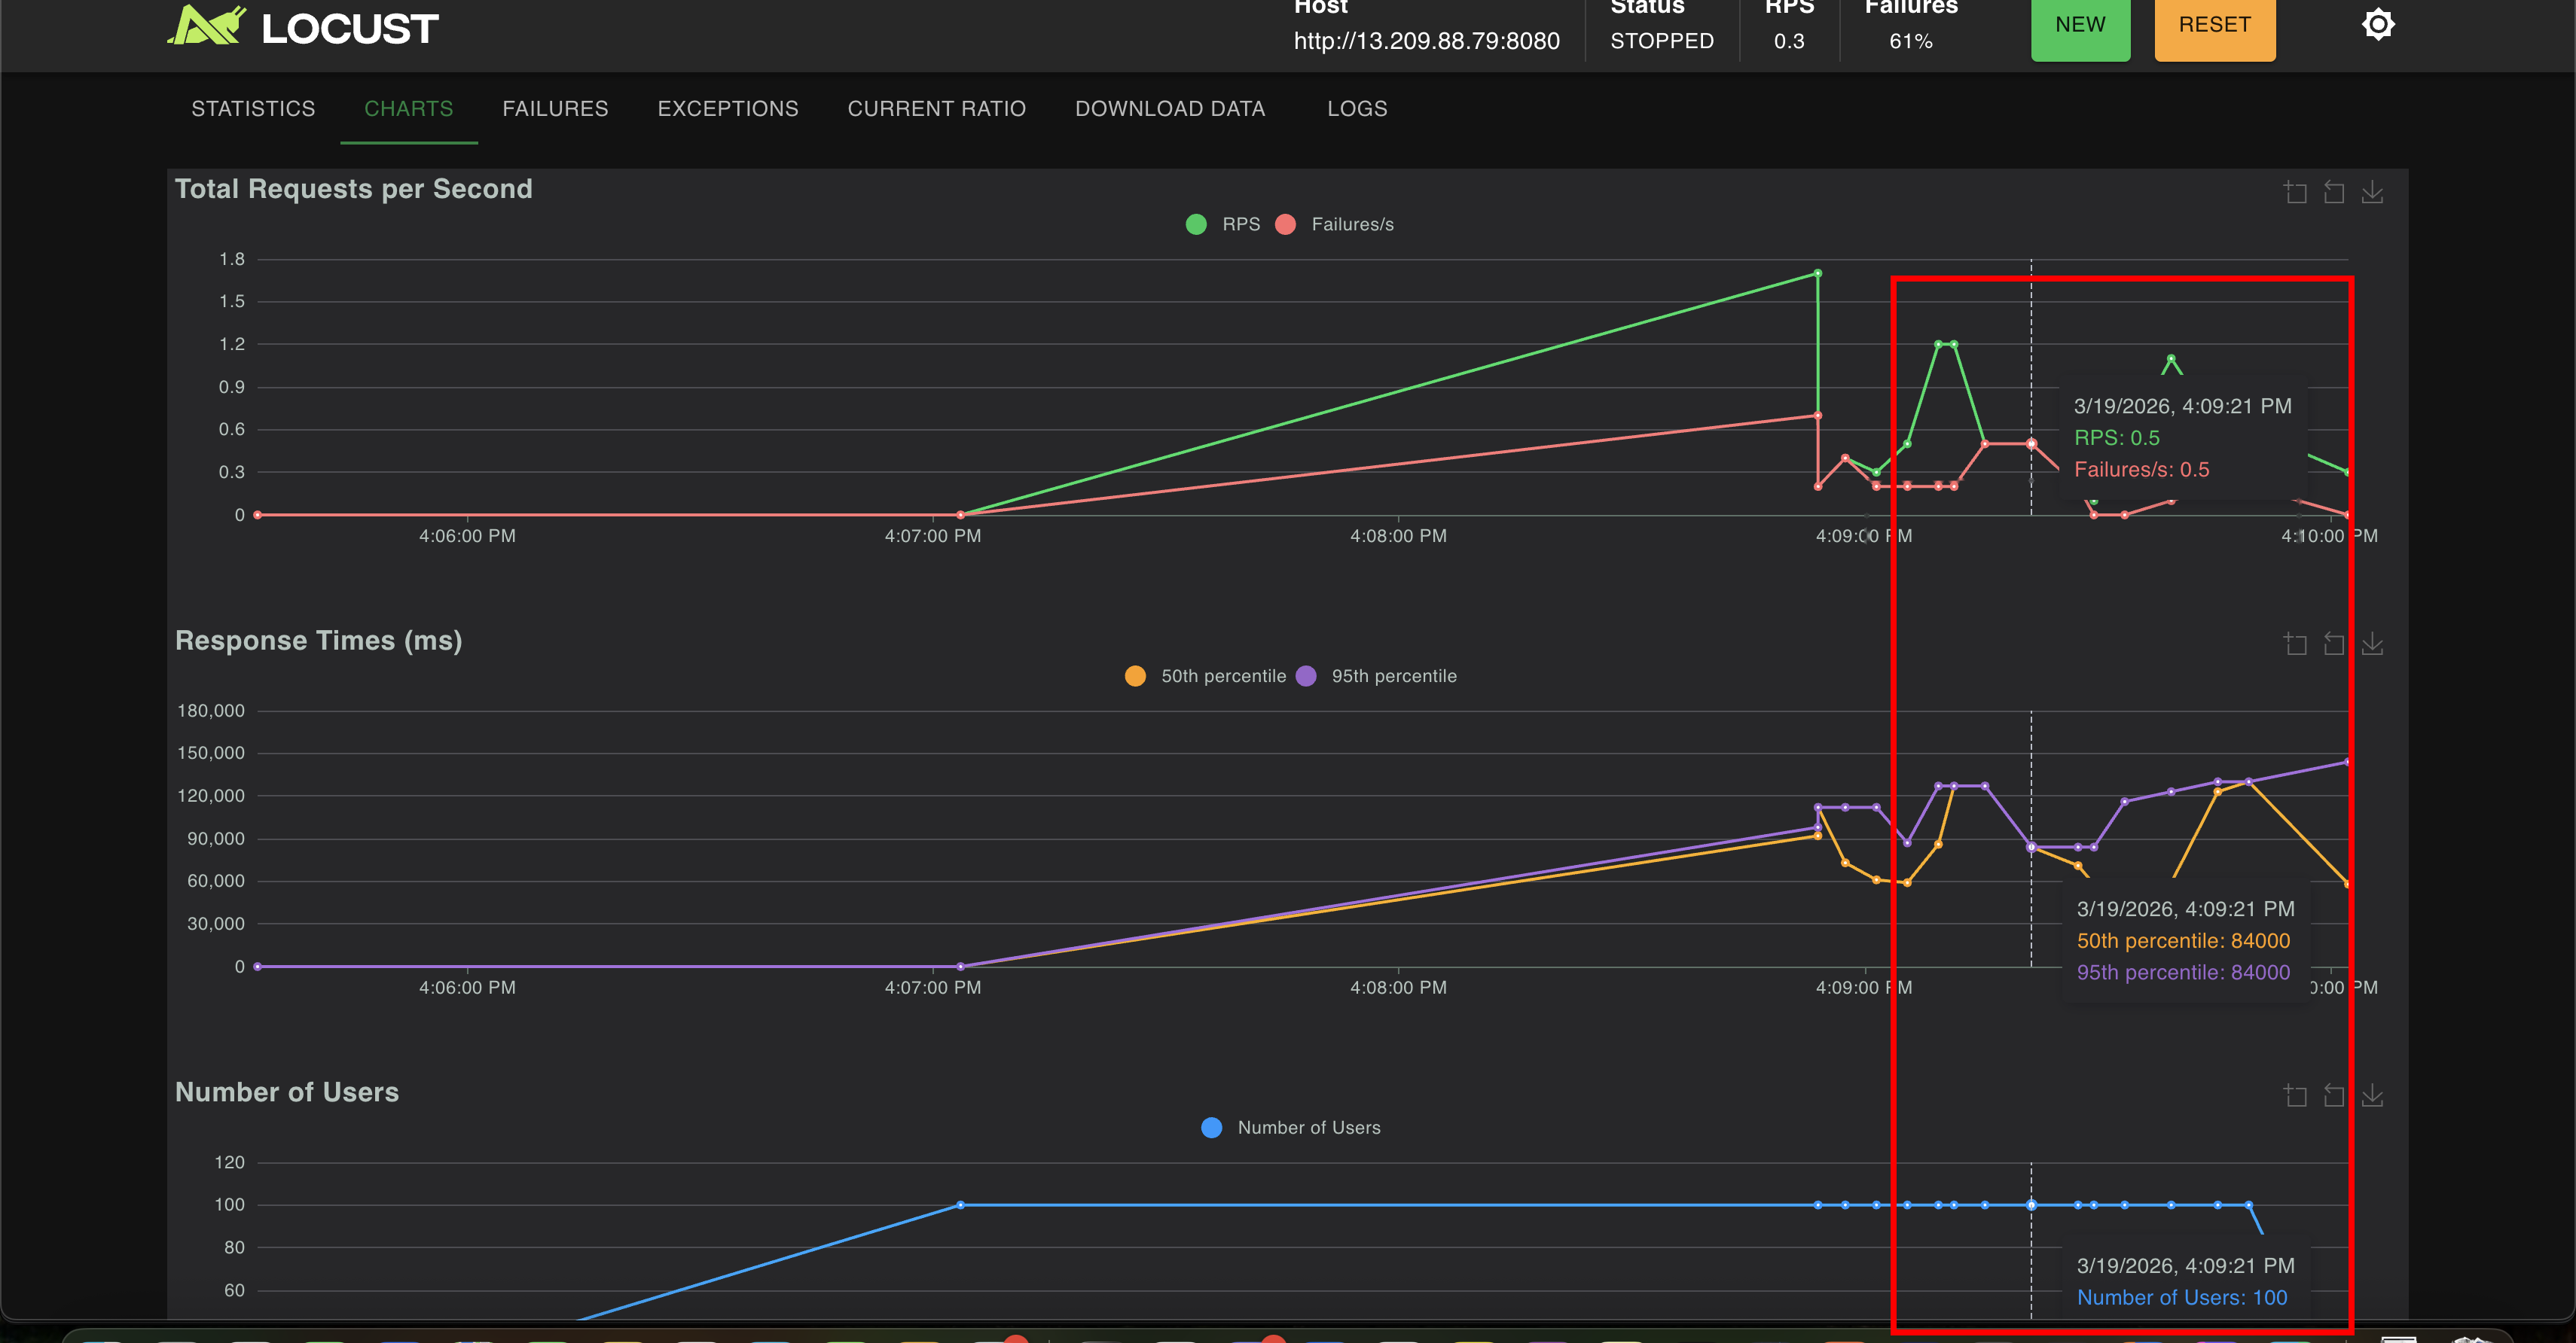Click the 180,000 y-axis label
The height and width of the screenshot is (1343, 2576).
pyautogui.click(x=211, y=711)
